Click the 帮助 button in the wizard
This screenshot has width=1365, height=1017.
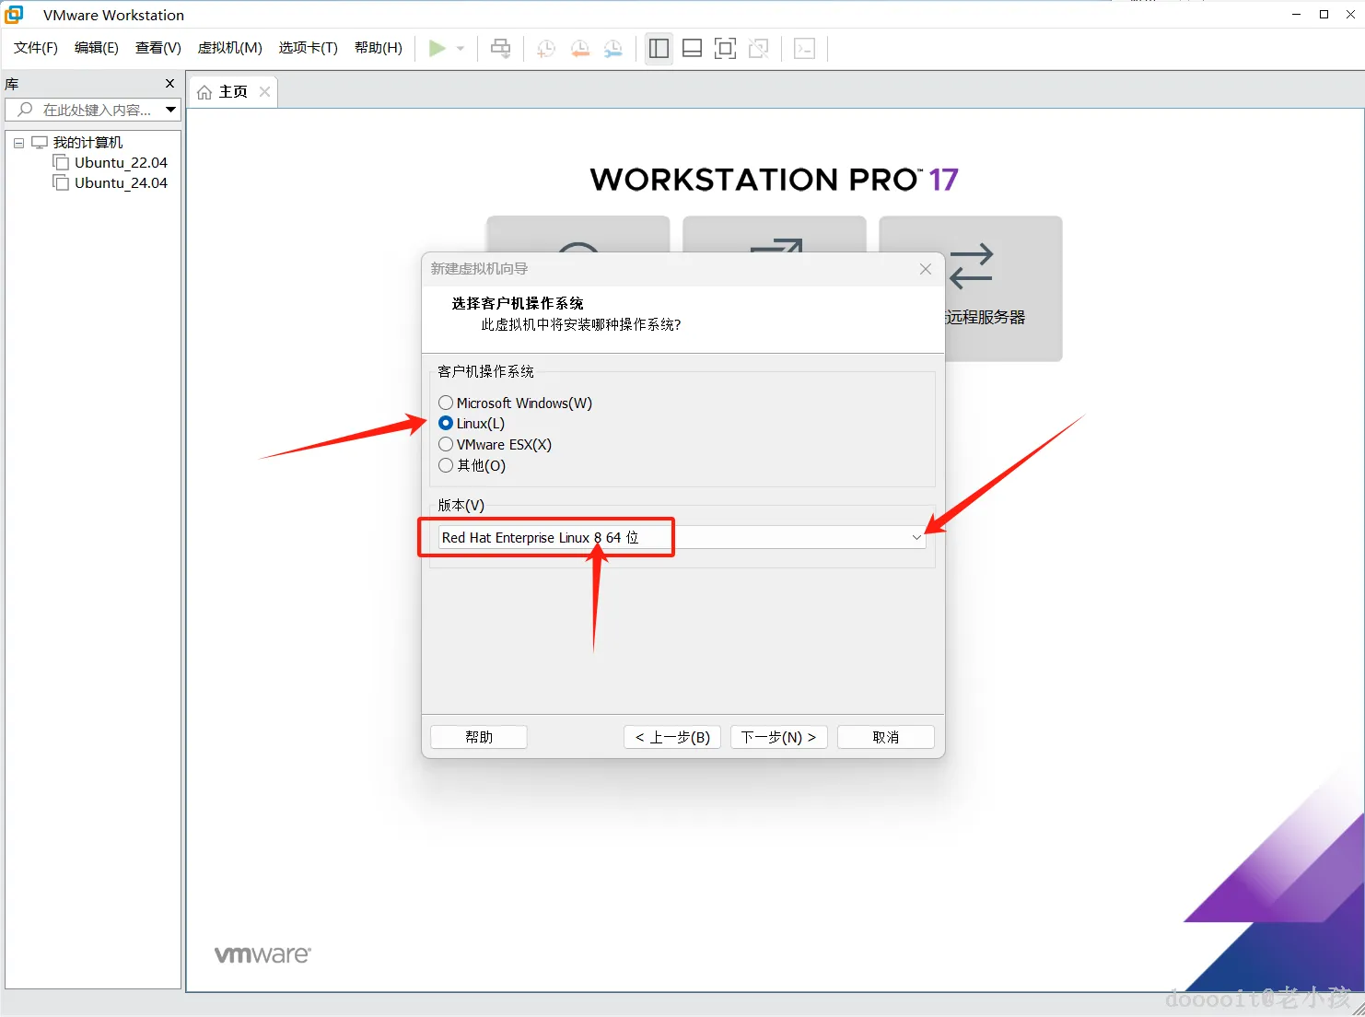pyautogui.click(x=479, y=737)
